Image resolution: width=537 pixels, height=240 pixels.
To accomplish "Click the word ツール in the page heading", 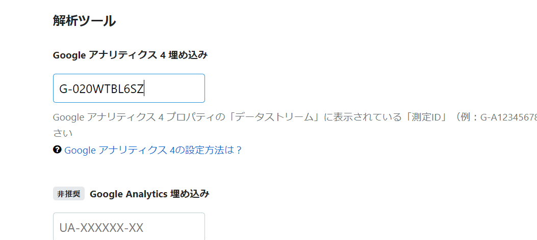I will pyautogui.click(x=99, y=21).
